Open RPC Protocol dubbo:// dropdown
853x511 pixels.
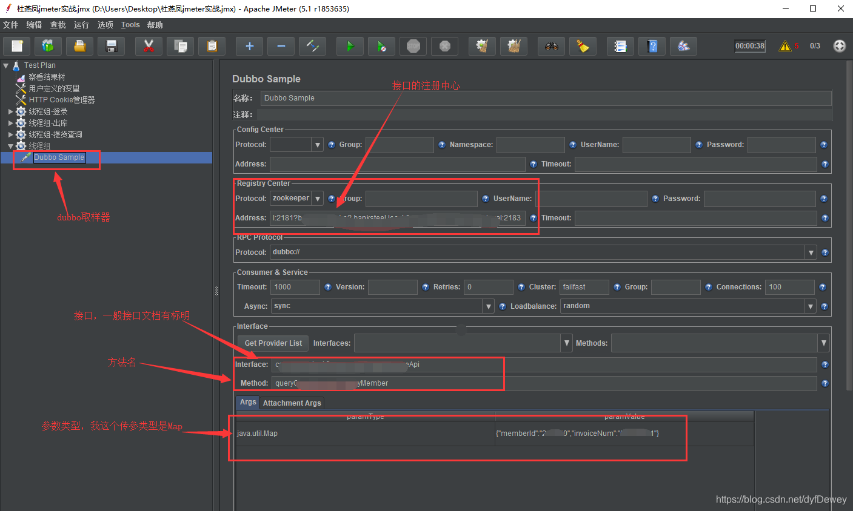[811, 252]
